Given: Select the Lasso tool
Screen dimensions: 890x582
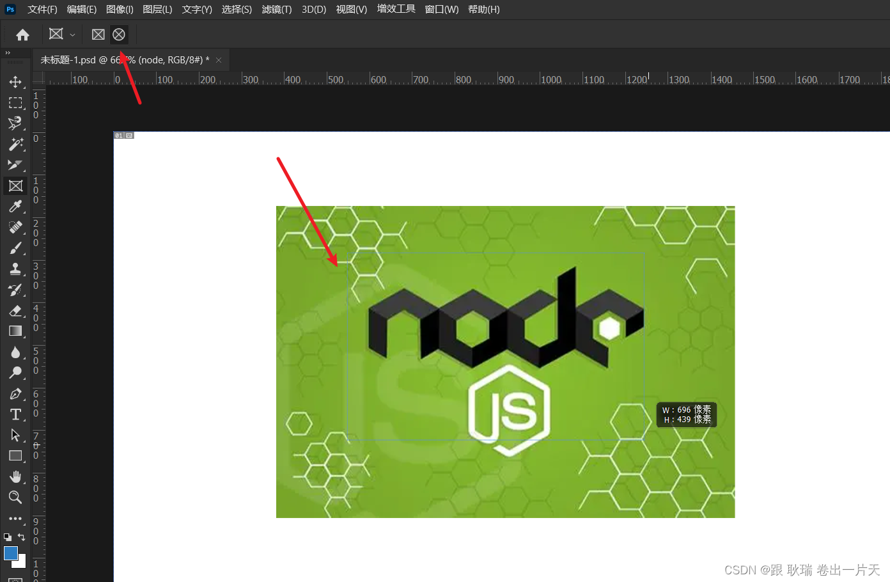Looking at the screenshot, I should pos(15,123).
